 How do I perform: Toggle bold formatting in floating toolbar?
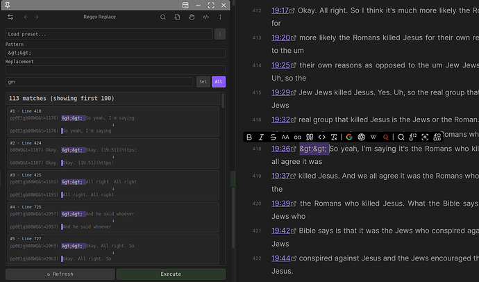tap(250, 137)
